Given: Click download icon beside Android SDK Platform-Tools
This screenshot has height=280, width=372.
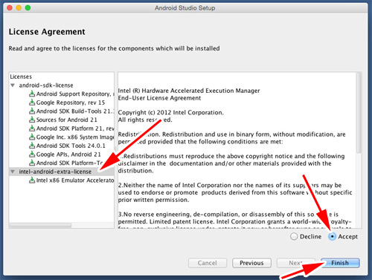Looking at the screenshot, I should click(x=32, y=163).
